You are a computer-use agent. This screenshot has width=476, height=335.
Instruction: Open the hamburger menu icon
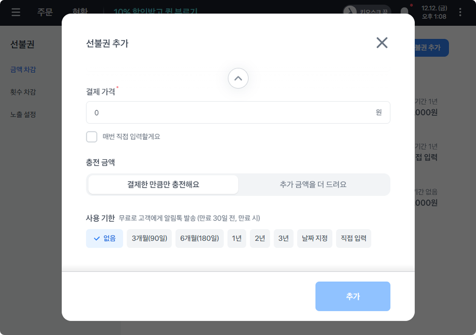click(x=16, y=12)
